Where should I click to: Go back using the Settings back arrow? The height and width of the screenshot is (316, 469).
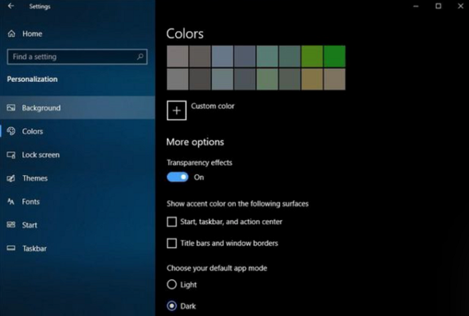coord(11,6)
